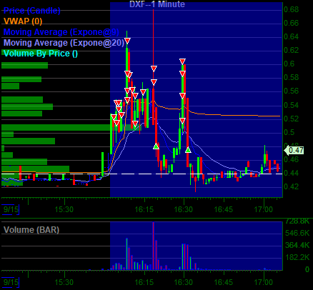Select the 0.47 current price tag
Image resolution: width=313 pixels, height=290 pixels.
click(x=294, y=150)
